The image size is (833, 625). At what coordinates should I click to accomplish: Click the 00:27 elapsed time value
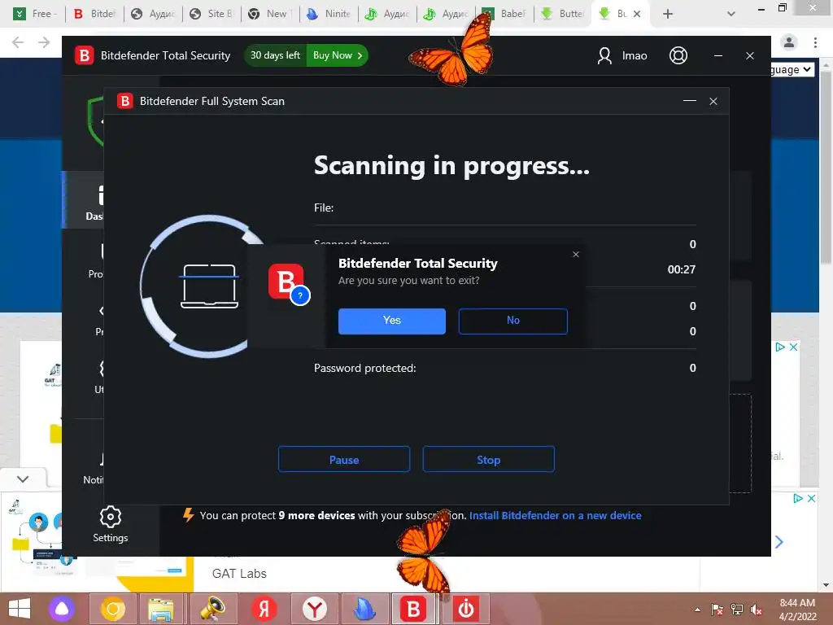point(682,269)
